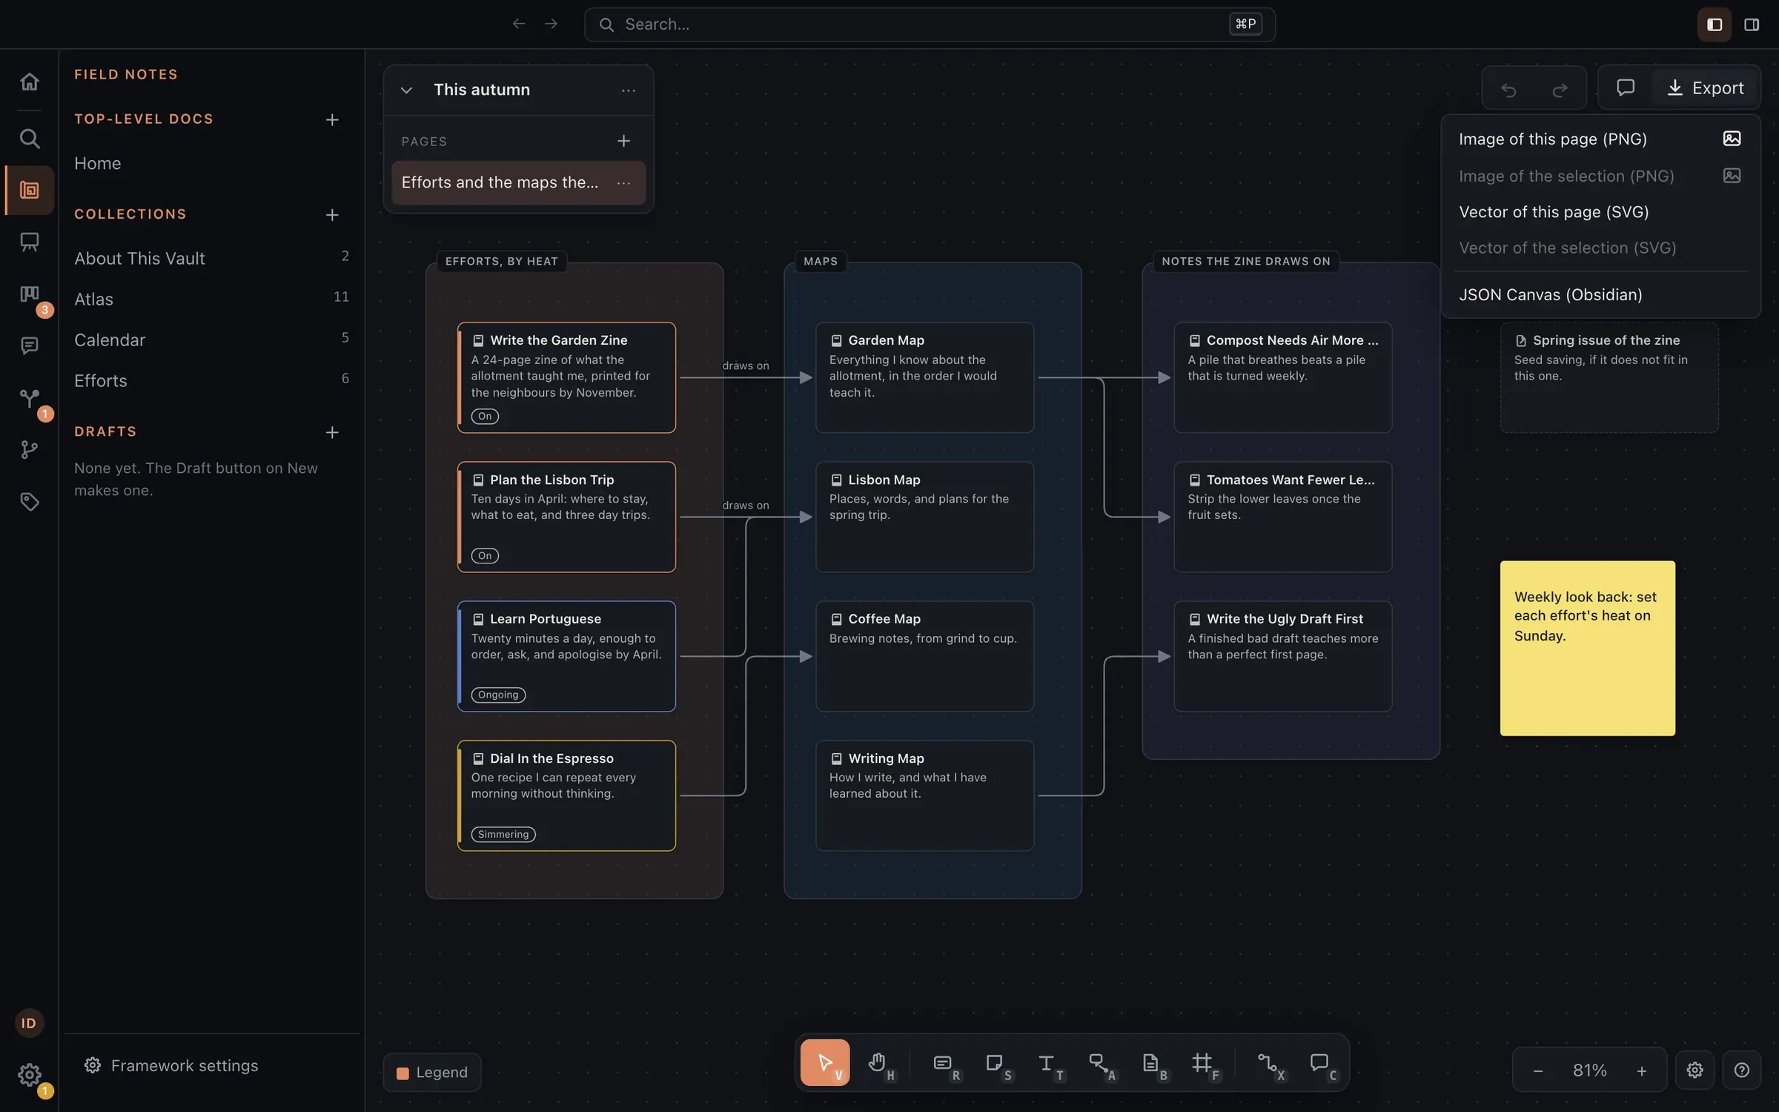The image size is (1779, 1112).
Task: Open the canvas comments panel button
Action: tap(1626, 88)
